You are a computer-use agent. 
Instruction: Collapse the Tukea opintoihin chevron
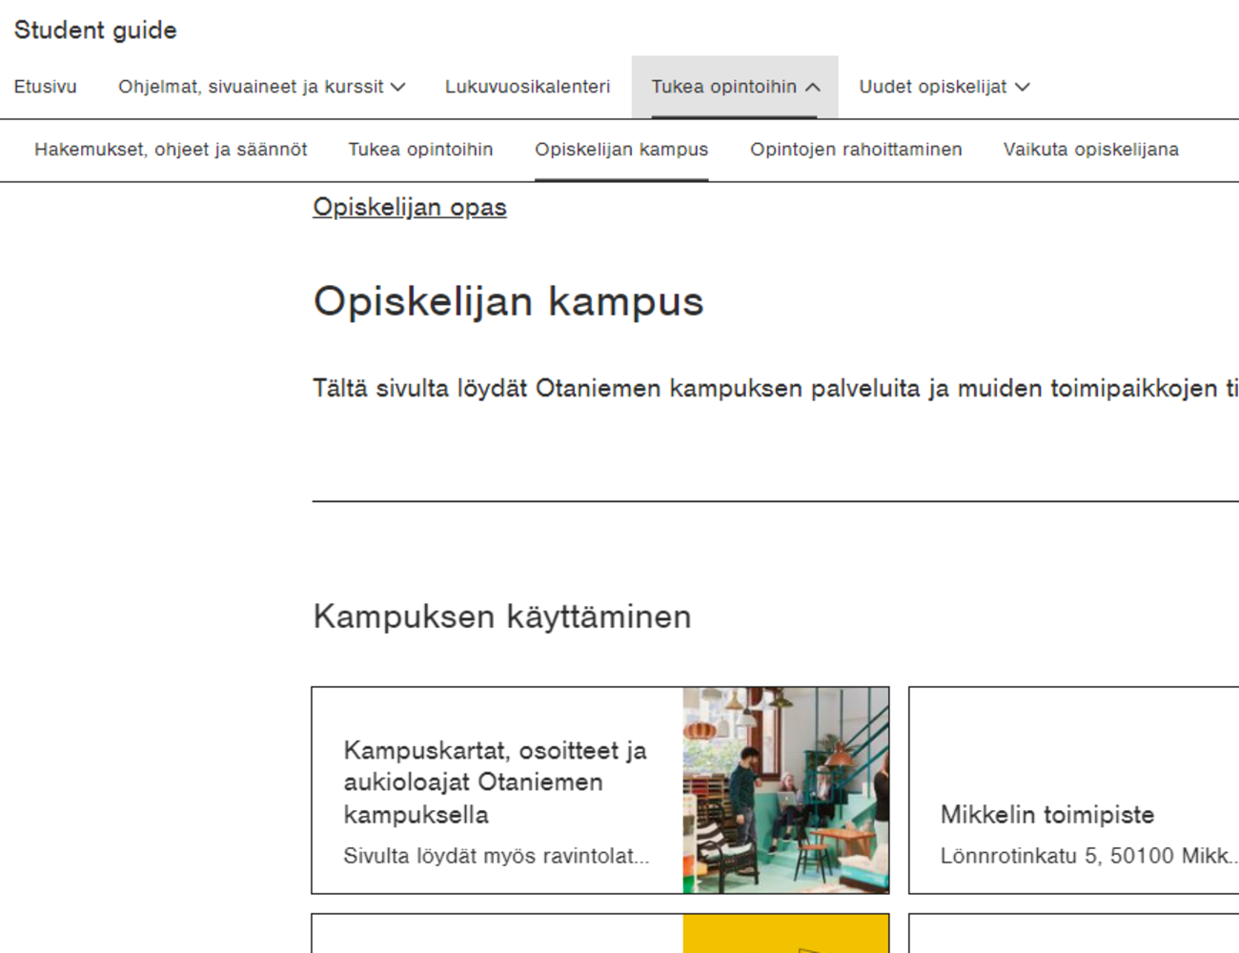pyautogui.click(x=812, y=87)
